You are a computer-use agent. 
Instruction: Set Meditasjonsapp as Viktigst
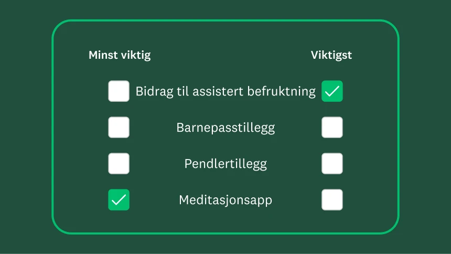332,200
